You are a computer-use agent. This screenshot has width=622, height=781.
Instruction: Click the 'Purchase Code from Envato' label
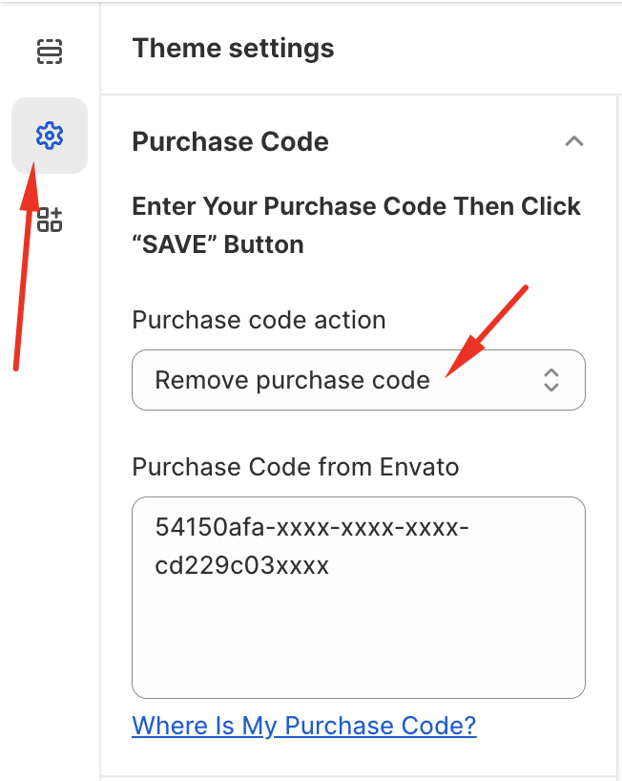tap(295, 467)
